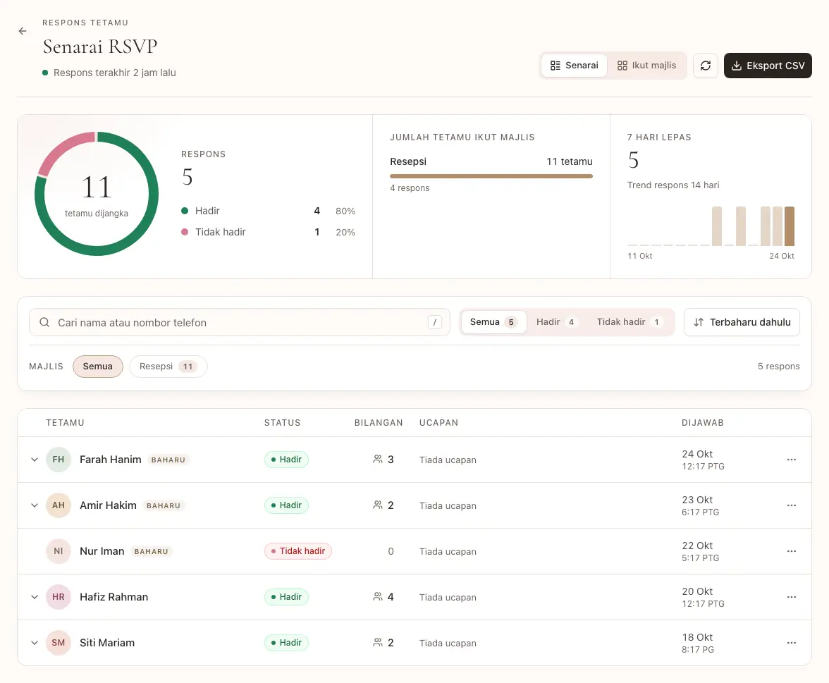Click the SM avatar for Siti Mariam
829x683 pixels.
58,643
